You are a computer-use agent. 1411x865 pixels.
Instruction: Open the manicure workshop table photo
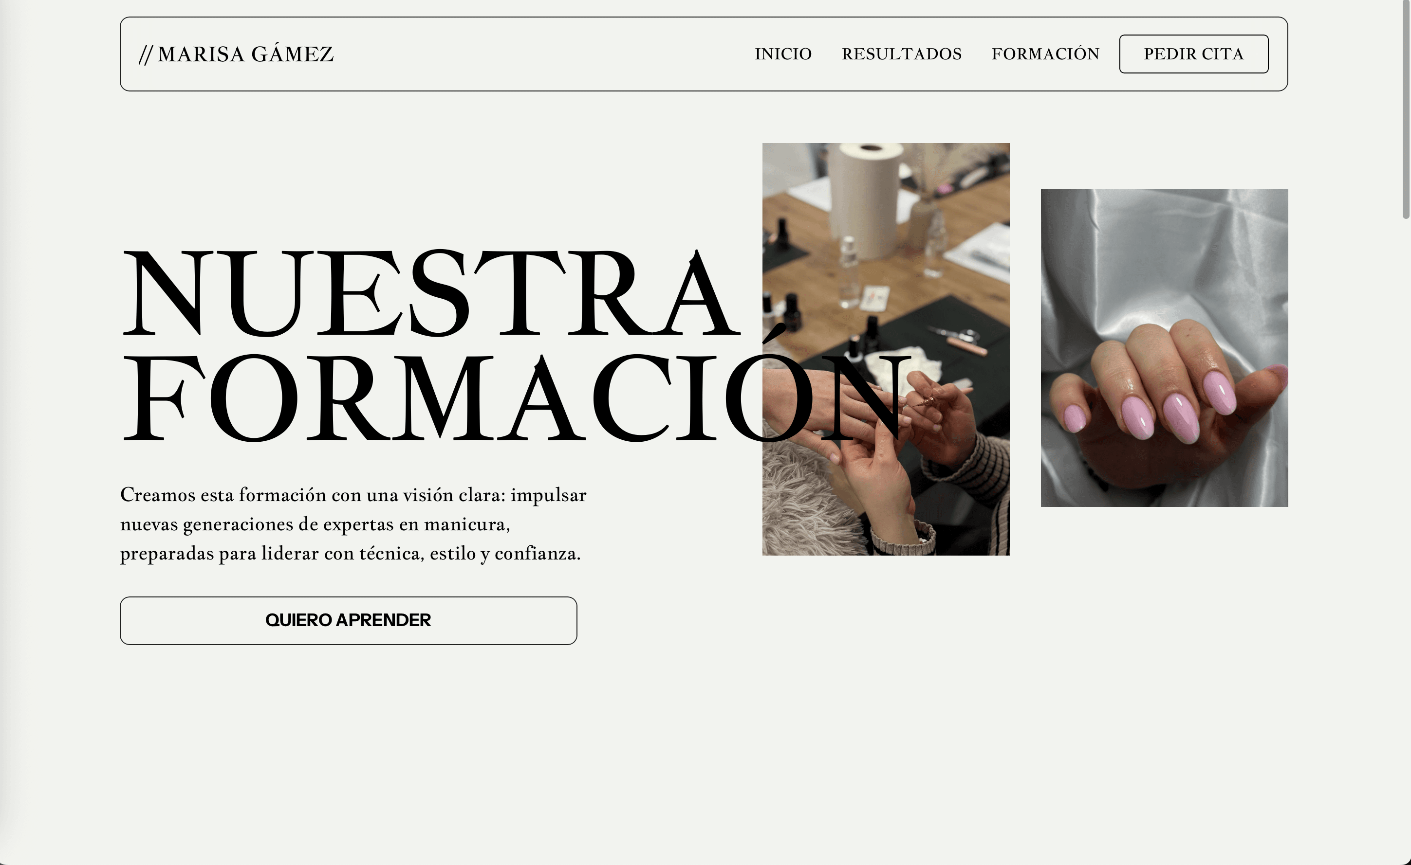885,349
